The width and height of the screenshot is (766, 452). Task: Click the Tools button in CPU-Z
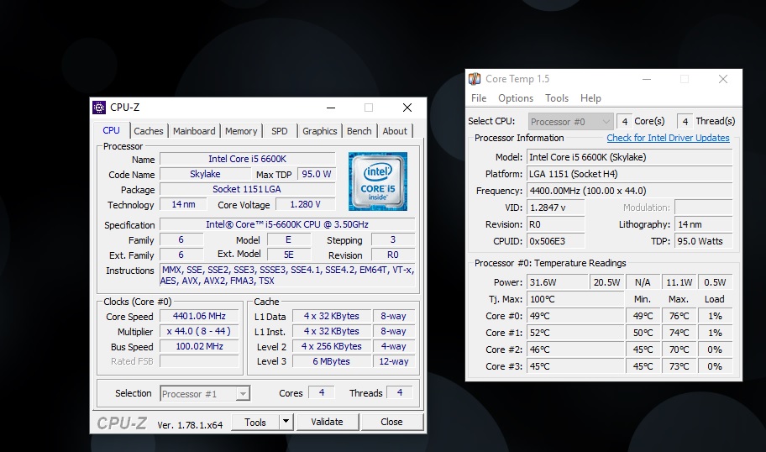point(255,423)
